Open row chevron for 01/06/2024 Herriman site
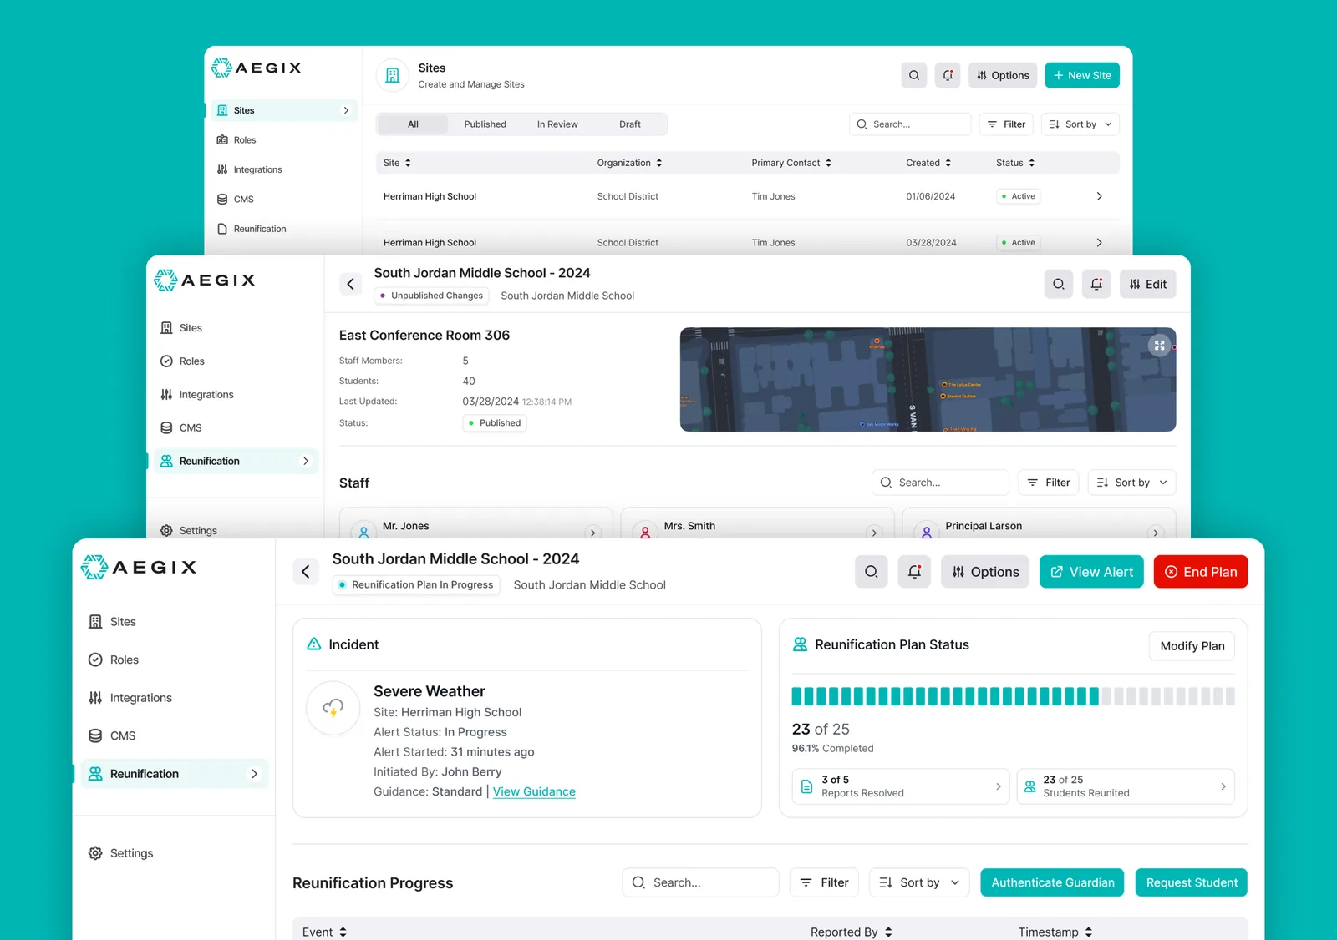 tap(1099, 196)
